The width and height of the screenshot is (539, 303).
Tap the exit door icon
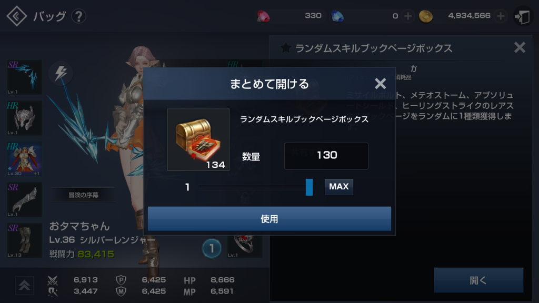point(522,16)
